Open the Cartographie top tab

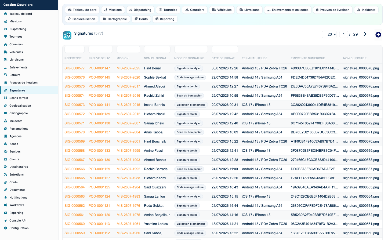click(115, 19)
